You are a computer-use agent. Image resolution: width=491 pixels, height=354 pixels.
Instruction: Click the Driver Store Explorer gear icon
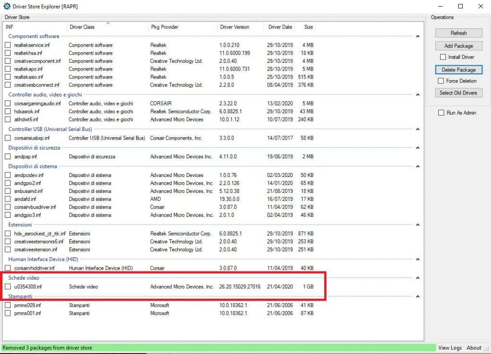click(x=7, y=6)
